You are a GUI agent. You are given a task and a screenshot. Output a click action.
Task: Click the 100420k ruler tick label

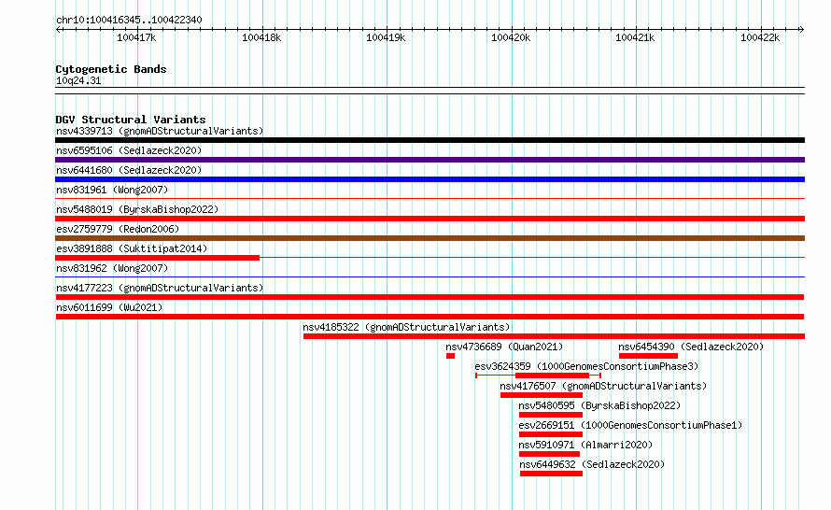coord(511,37)
